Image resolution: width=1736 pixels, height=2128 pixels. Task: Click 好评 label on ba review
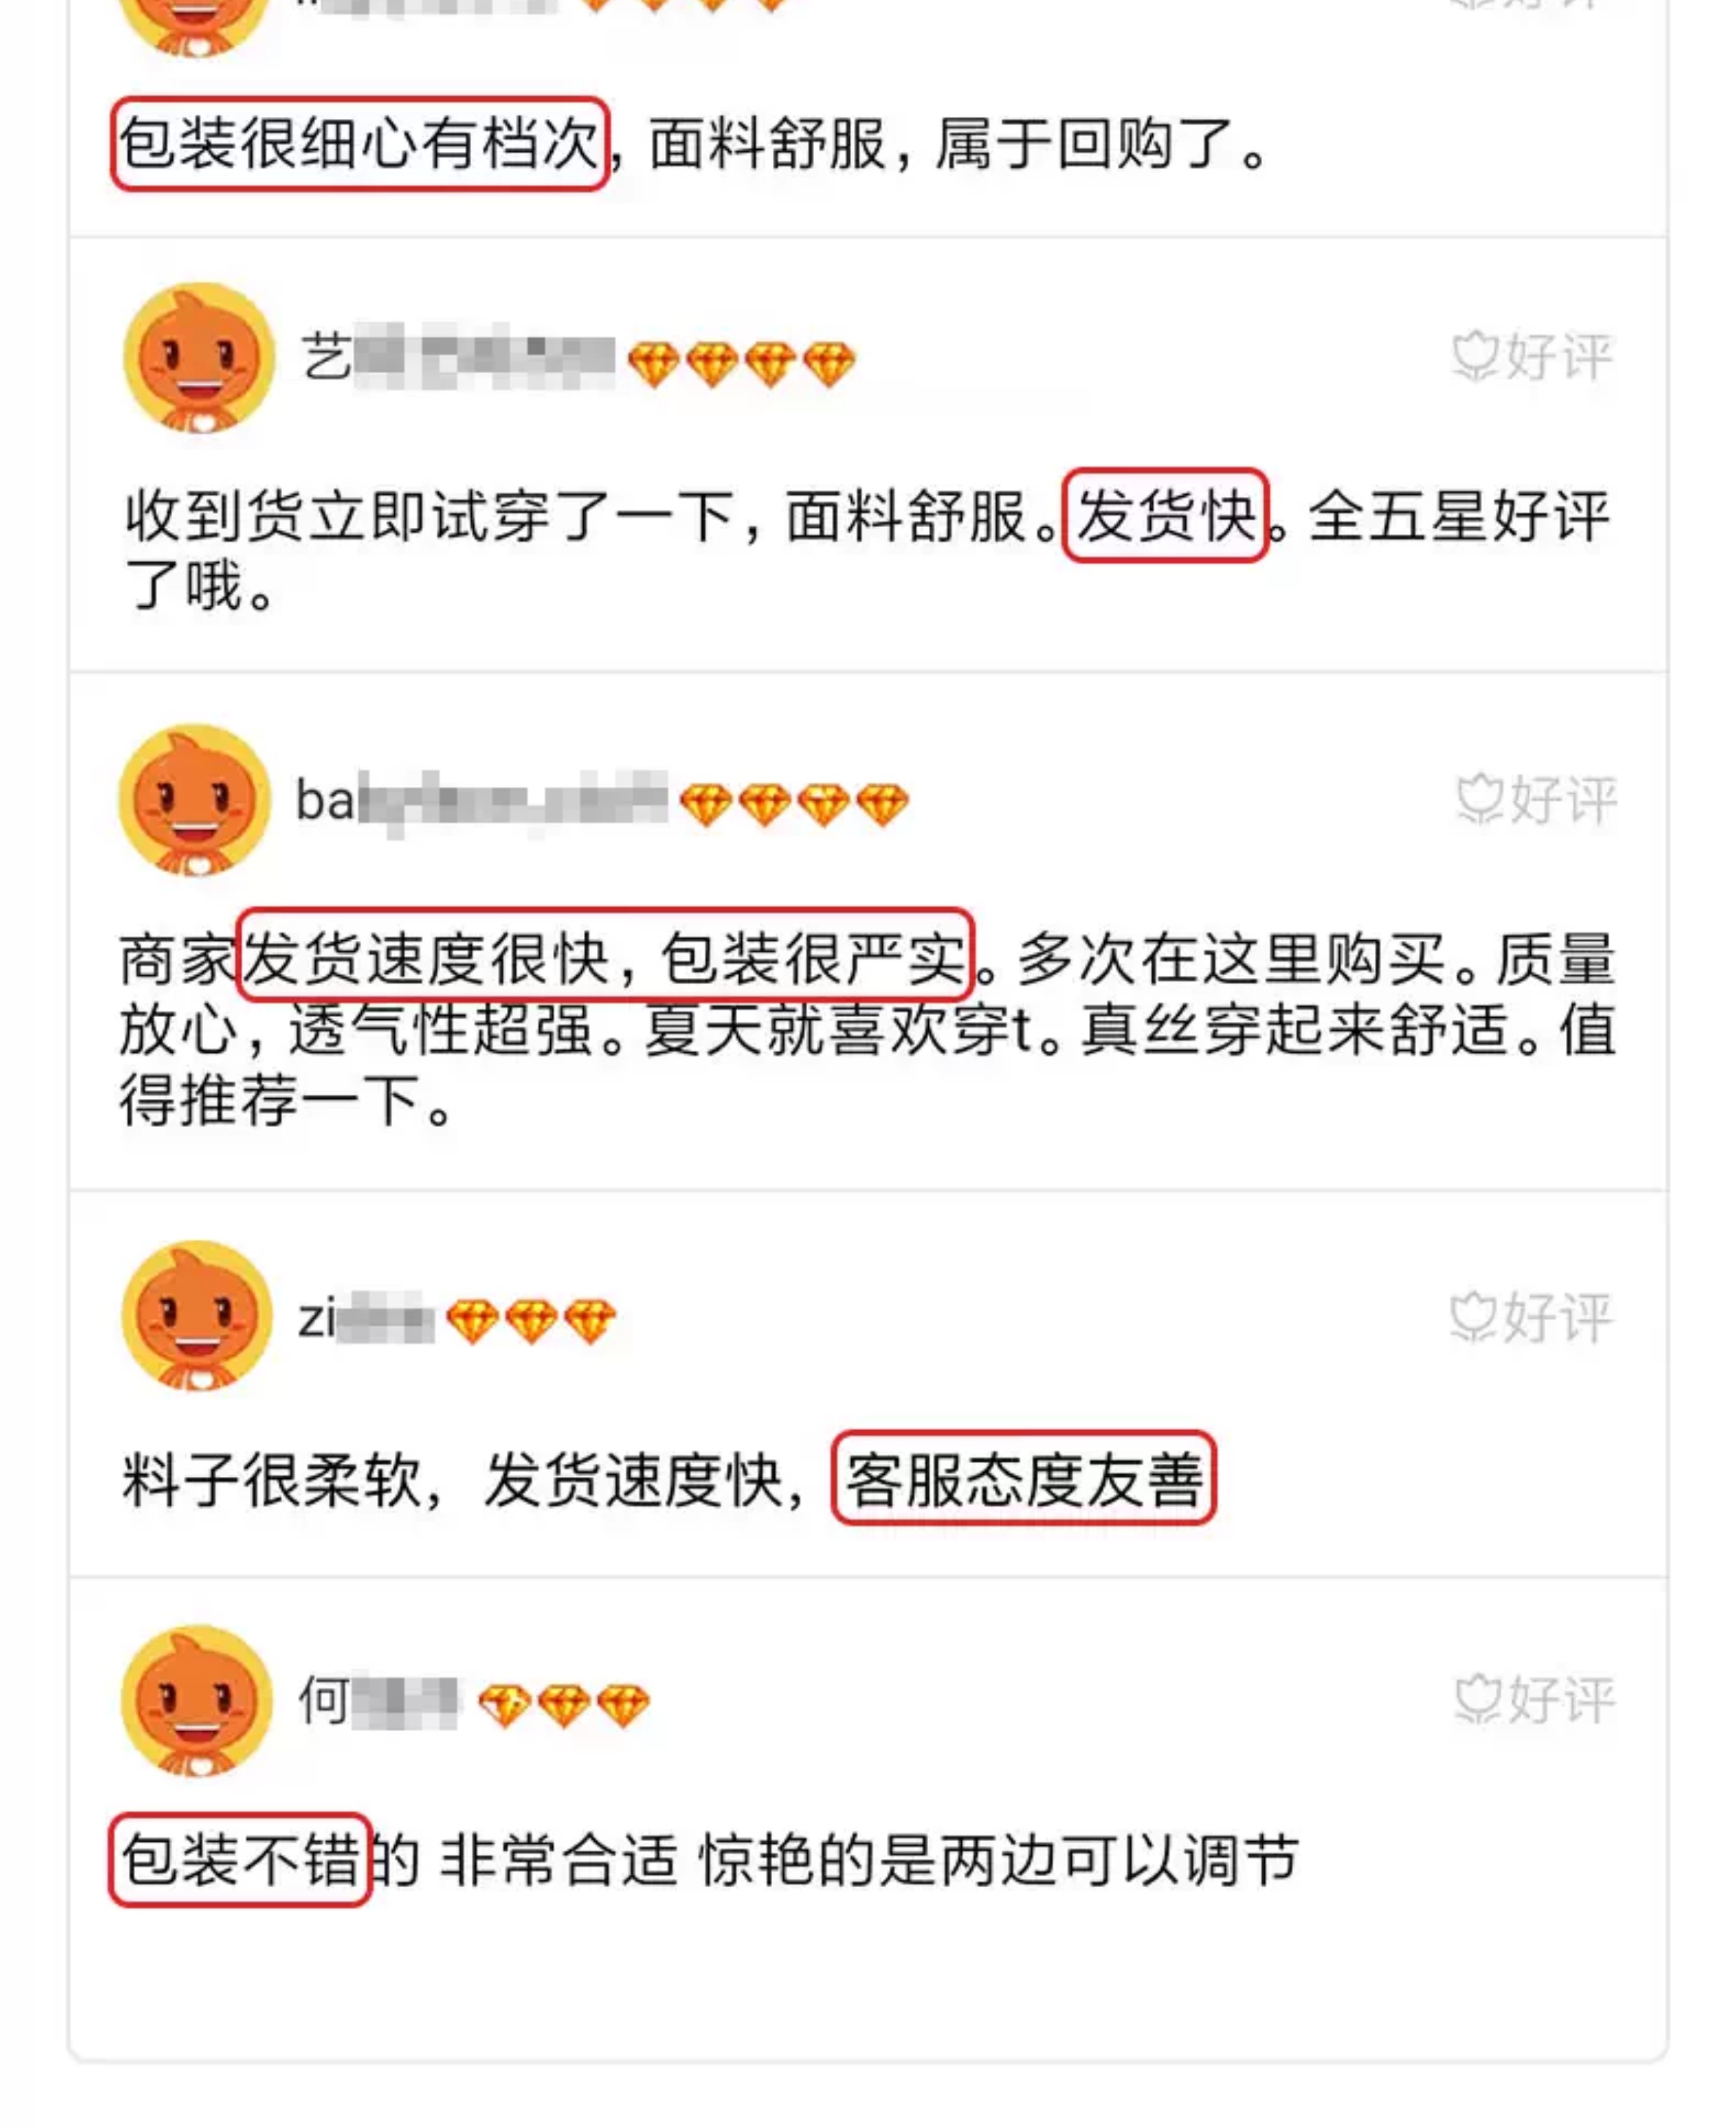click(x=1536, y=800)
